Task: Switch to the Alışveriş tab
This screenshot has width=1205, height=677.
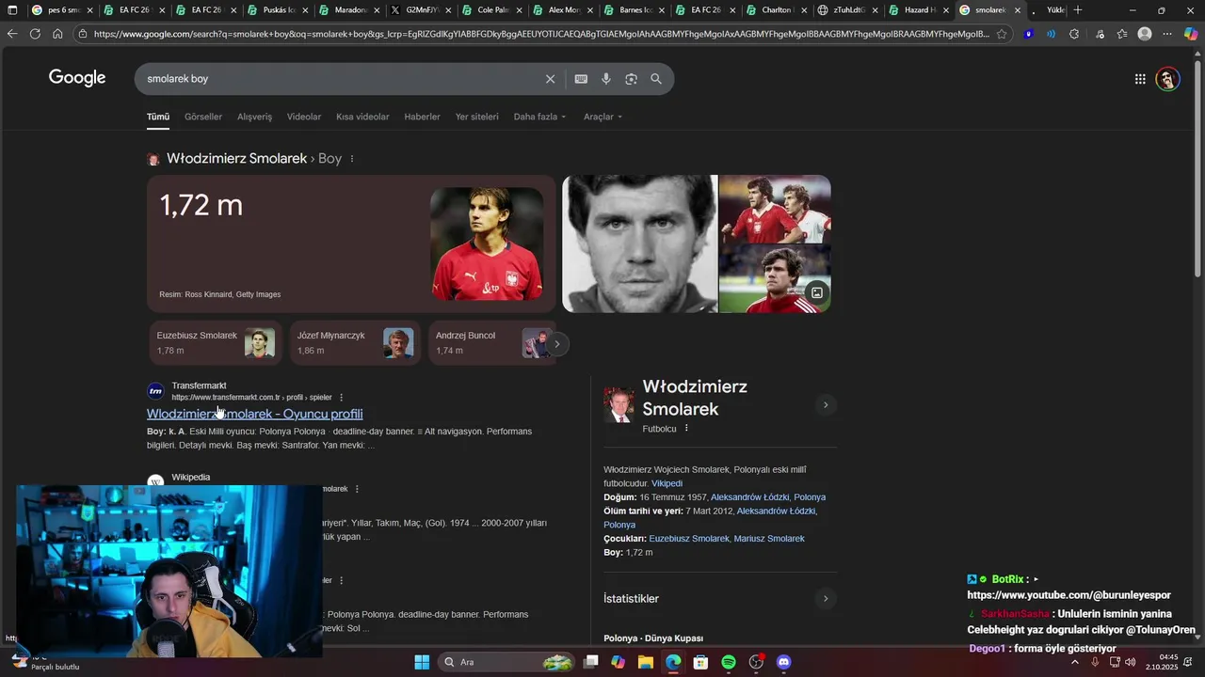Action: 254,117
